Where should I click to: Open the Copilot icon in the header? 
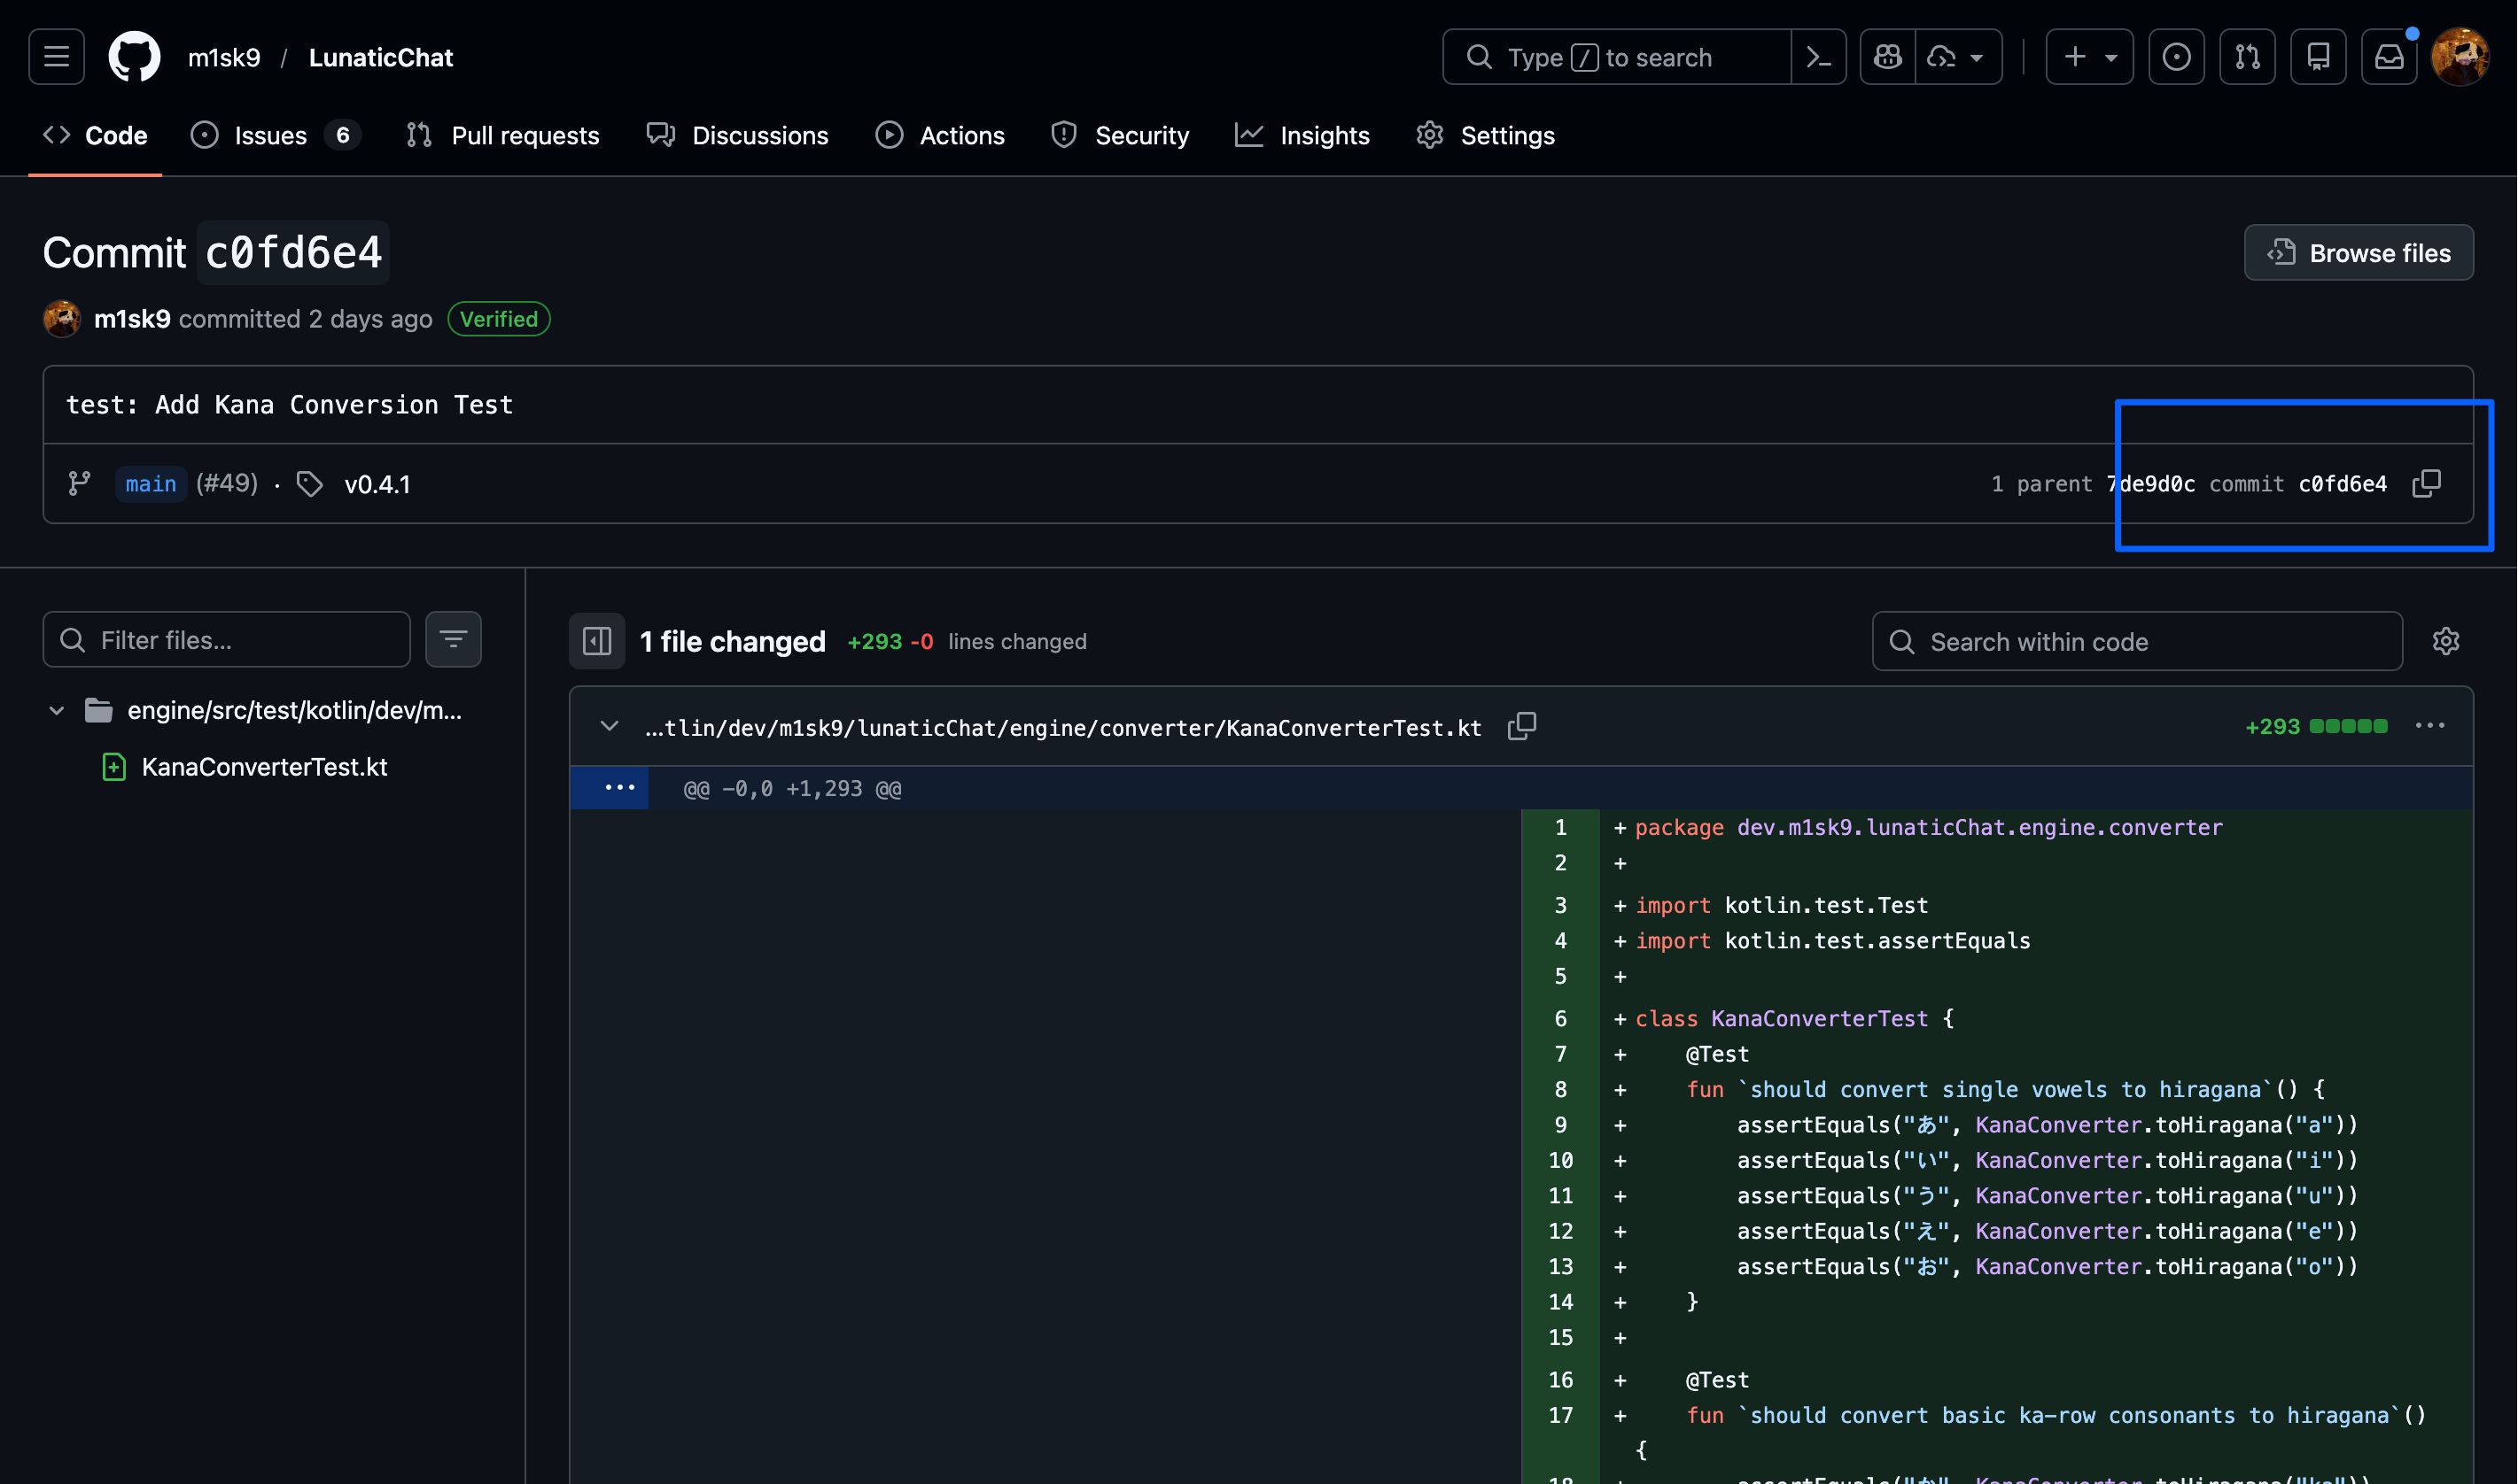coord(1888,57)
